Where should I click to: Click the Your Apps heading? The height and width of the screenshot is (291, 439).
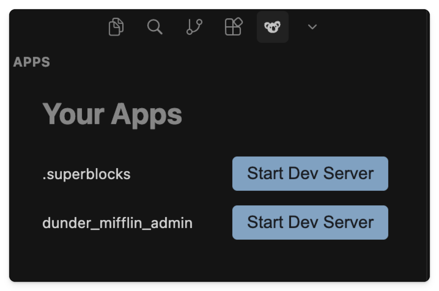113,115
